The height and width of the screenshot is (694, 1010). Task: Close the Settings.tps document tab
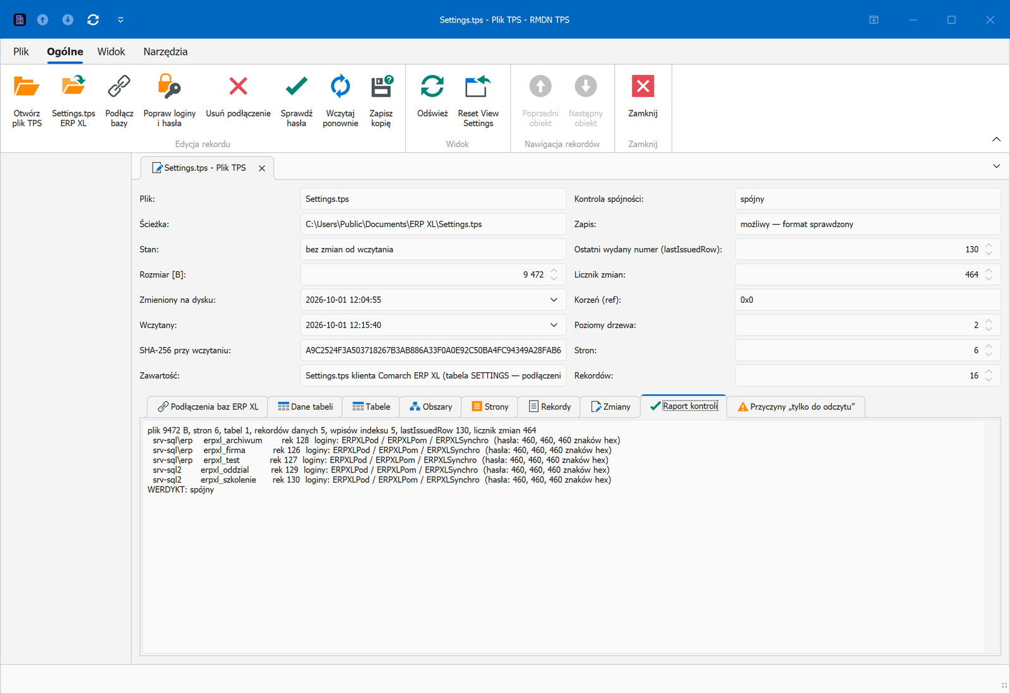point(261,168)
